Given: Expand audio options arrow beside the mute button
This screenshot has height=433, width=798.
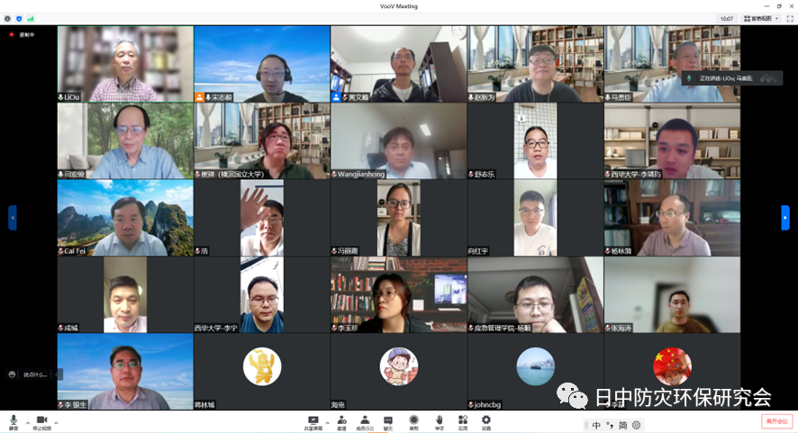Looking at the screenshot, I should tap(26, 421).
